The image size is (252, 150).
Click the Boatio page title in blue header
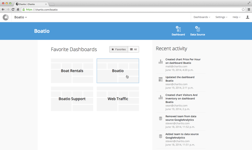pos(42,31)
